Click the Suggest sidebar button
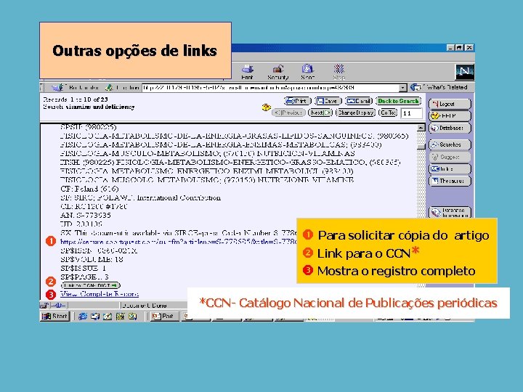The image size is (523, 392). tap(450, 157)
